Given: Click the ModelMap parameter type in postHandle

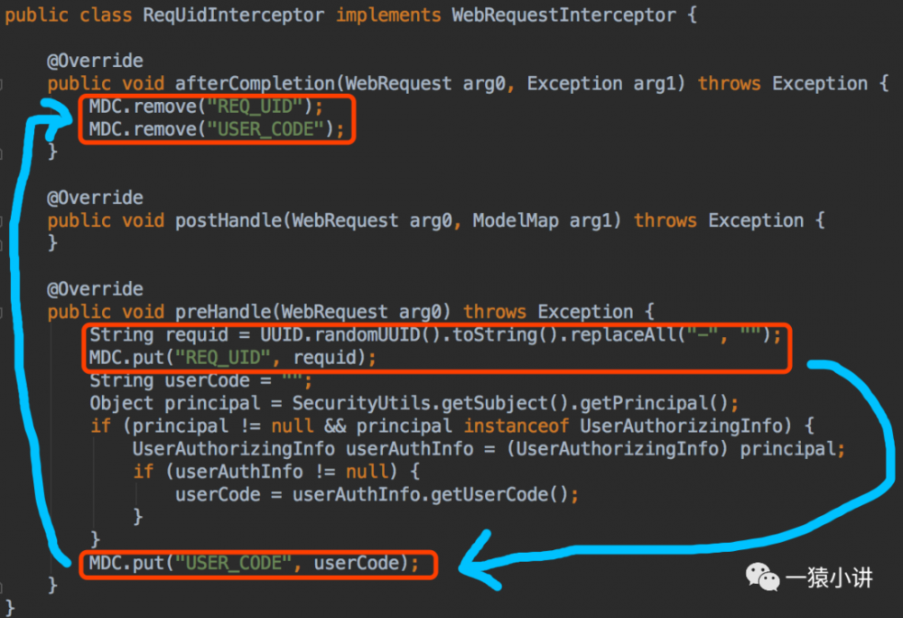Looking at the screenshot, I should [516, 220].
